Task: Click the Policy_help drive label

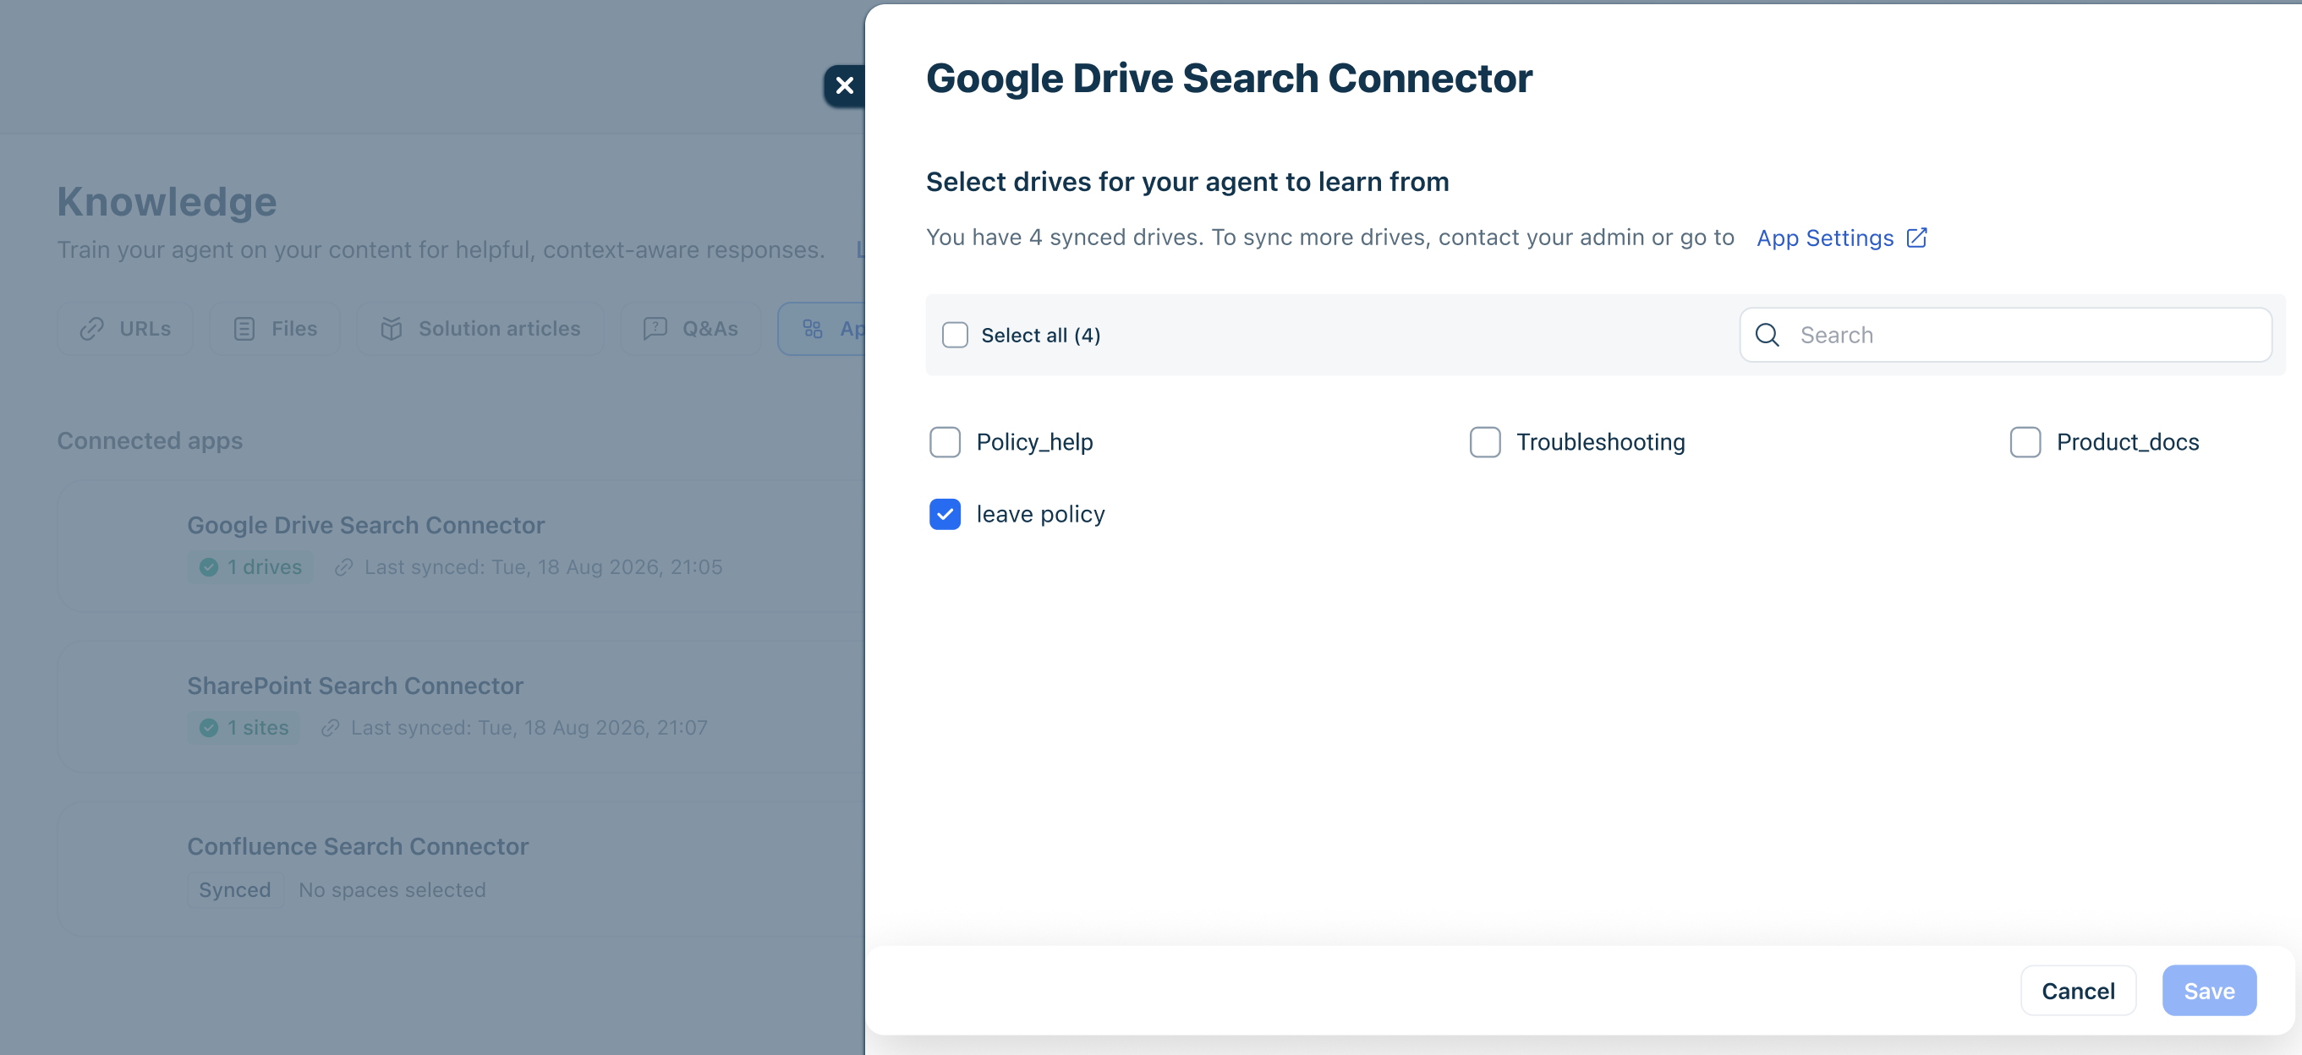Action: [1035, 442]
